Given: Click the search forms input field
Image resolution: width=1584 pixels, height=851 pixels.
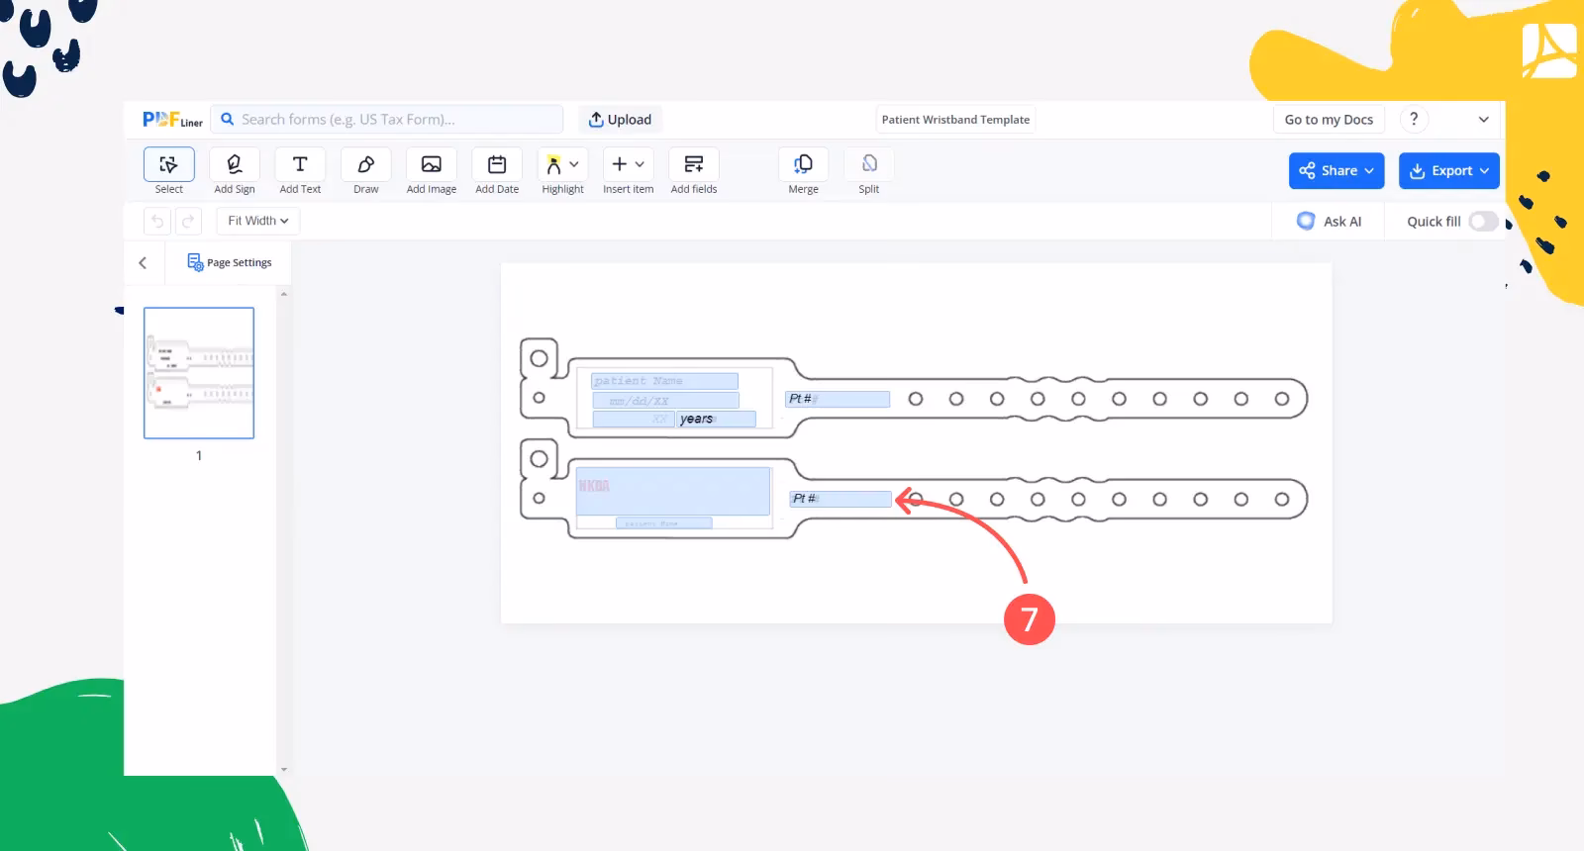Looking at the screenshot, I should click(x=396, y=120).
